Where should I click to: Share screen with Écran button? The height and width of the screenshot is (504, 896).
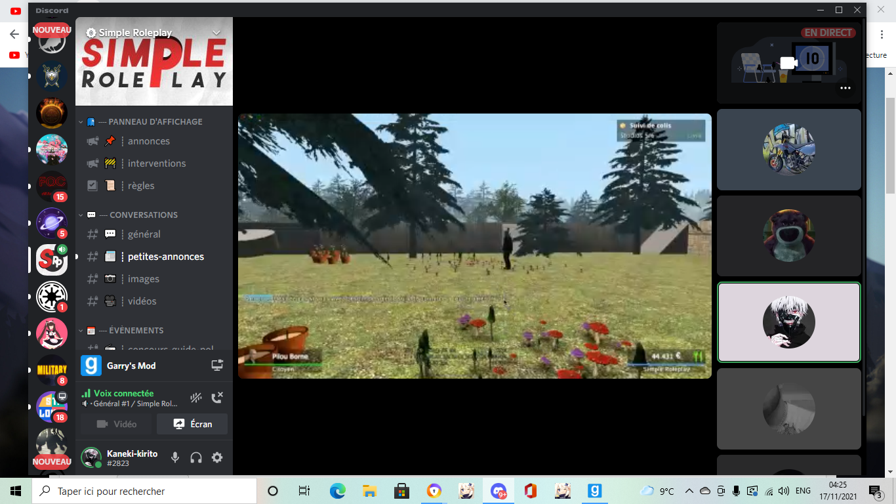192,424
